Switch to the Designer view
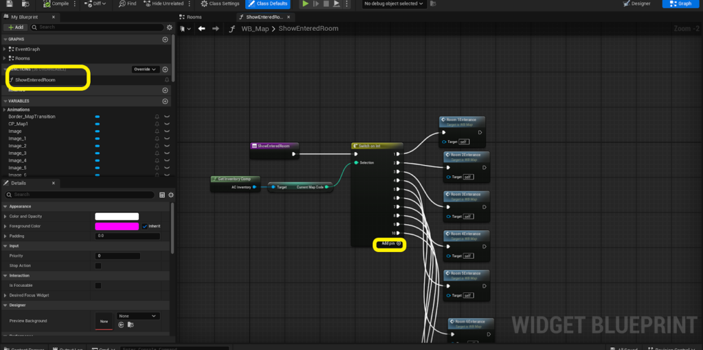This screenshot has height=350, width=703. pyautogui.click(x=636, y=4)
